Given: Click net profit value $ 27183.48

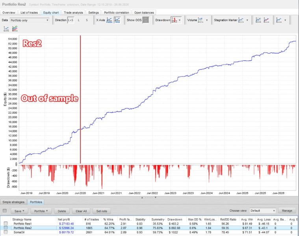Looking at the screenshot, I should pos(66,224).
